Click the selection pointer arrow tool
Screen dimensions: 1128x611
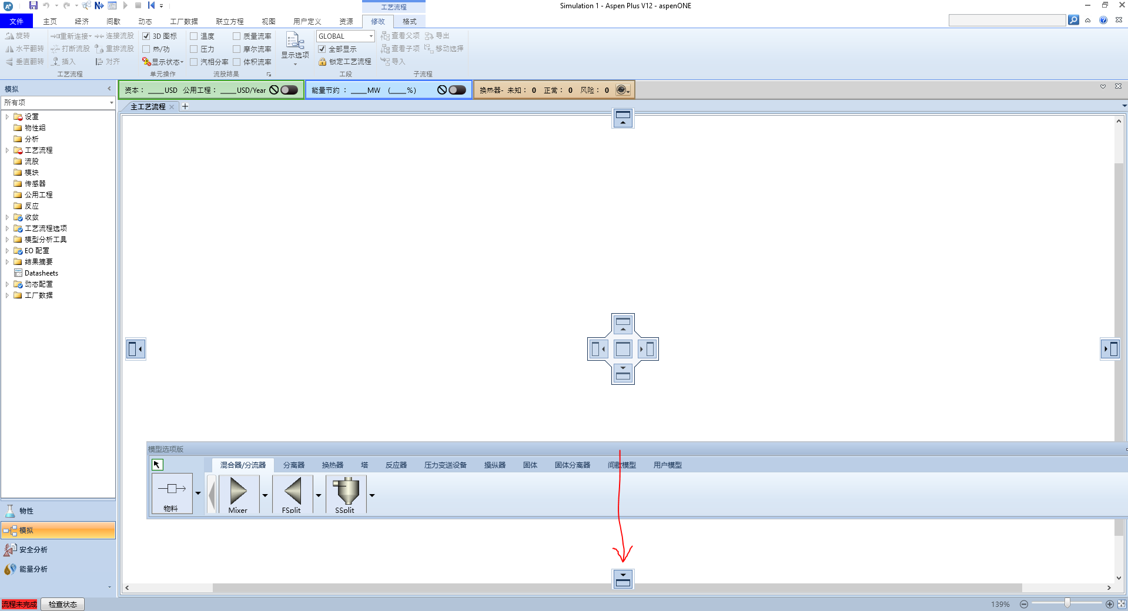157,465
